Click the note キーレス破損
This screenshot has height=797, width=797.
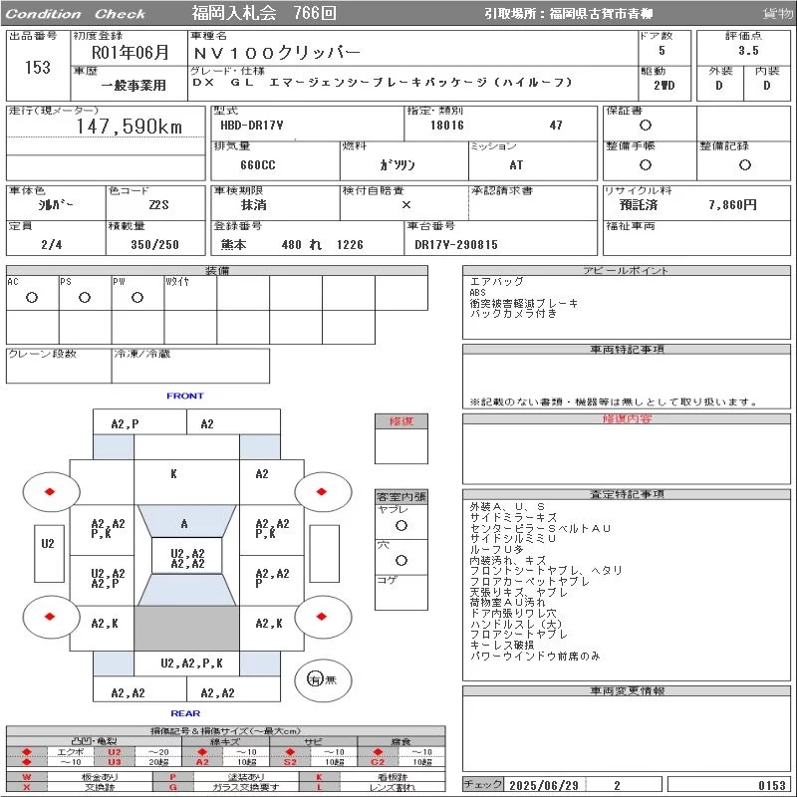click(502, 645)
